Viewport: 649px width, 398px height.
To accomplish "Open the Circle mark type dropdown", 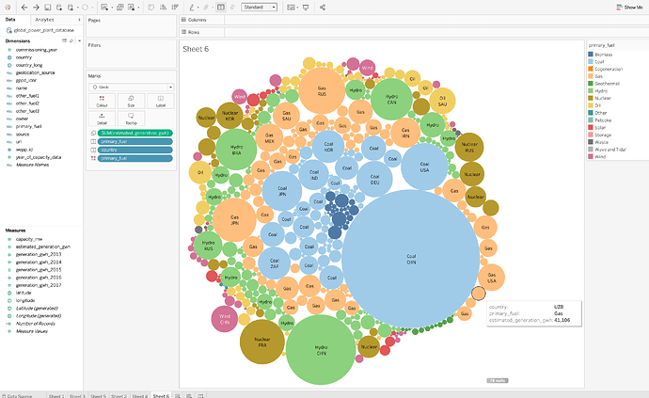I will (x=131, y=87).
